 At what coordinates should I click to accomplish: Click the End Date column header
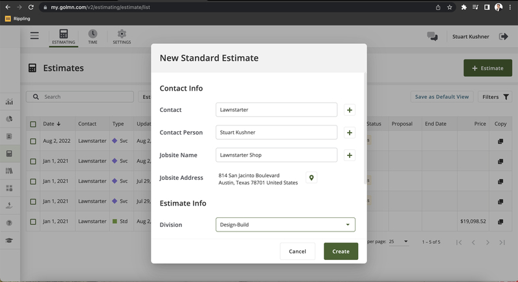[435, 124]
